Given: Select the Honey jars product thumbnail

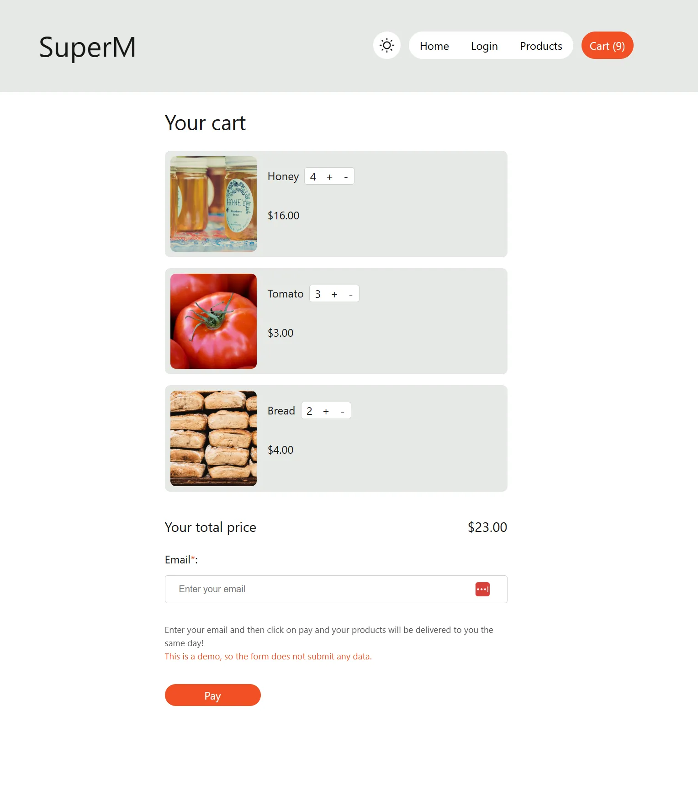Looking at the screenshot, I should pos(213,204).
